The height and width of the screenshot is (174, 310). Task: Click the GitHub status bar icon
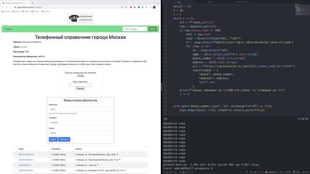pyautogui.click(x=296, y=172)
